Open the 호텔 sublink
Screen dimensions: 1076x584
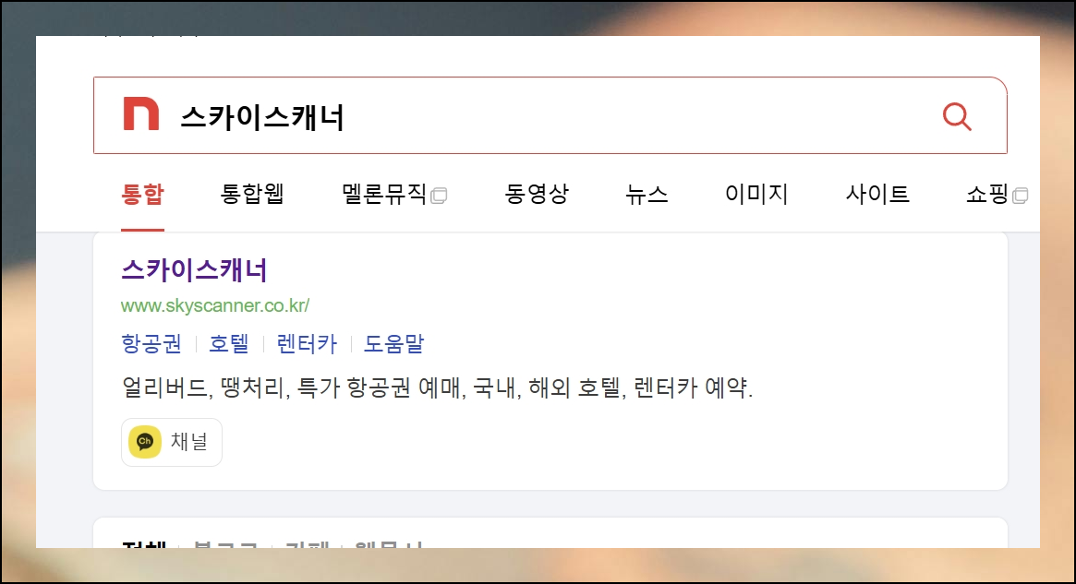[x=228, y=343]
